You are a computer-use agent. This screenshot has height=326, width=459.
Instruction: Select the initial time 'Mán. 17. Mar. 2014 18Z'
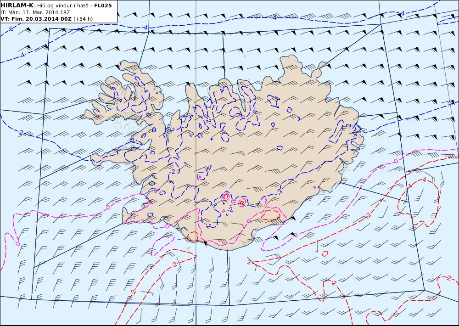(39, 12)
